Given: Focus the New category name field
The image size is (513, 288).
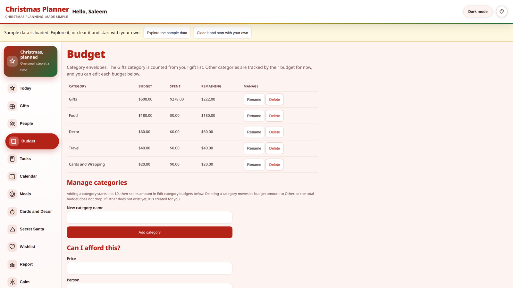Looking at the screenshot, I should (149, 217).
